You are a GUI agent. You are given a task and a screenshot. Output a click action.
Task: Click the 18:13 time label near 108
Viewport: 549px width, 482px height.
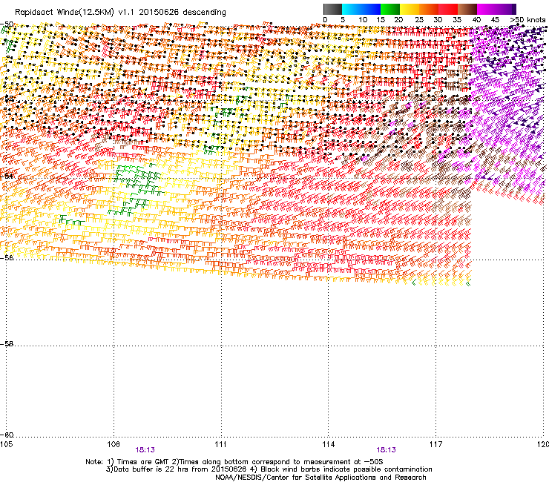pos(145,450)
